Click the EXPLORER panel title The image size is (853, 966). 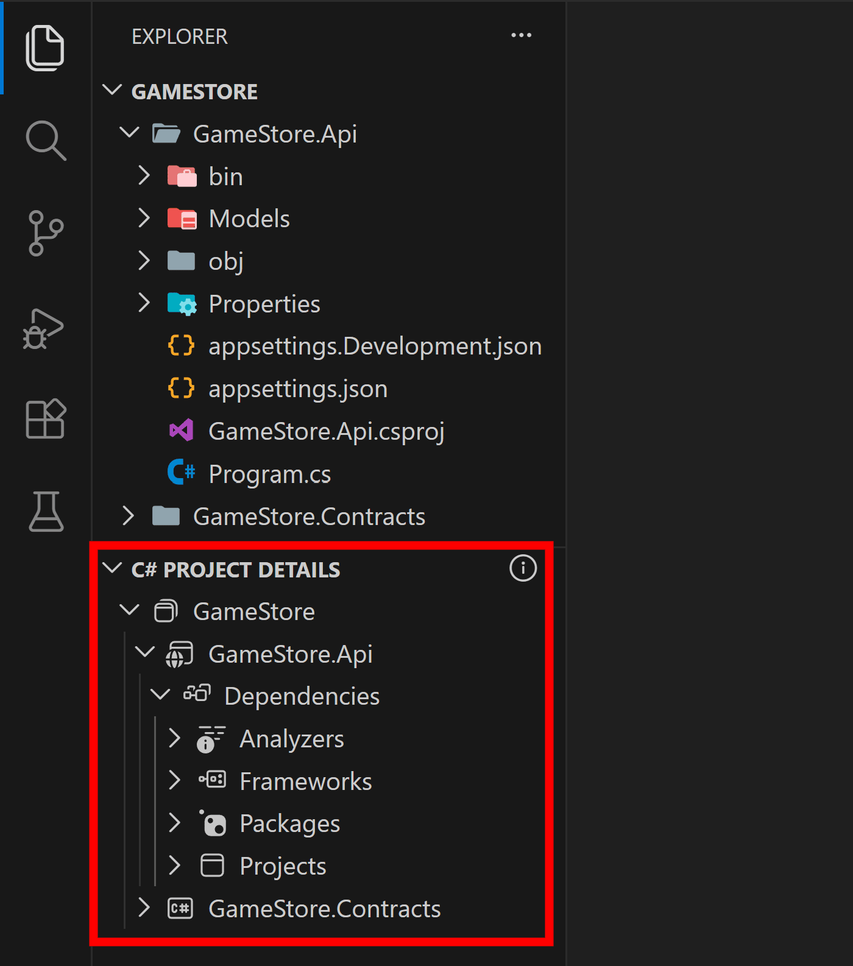180,37
